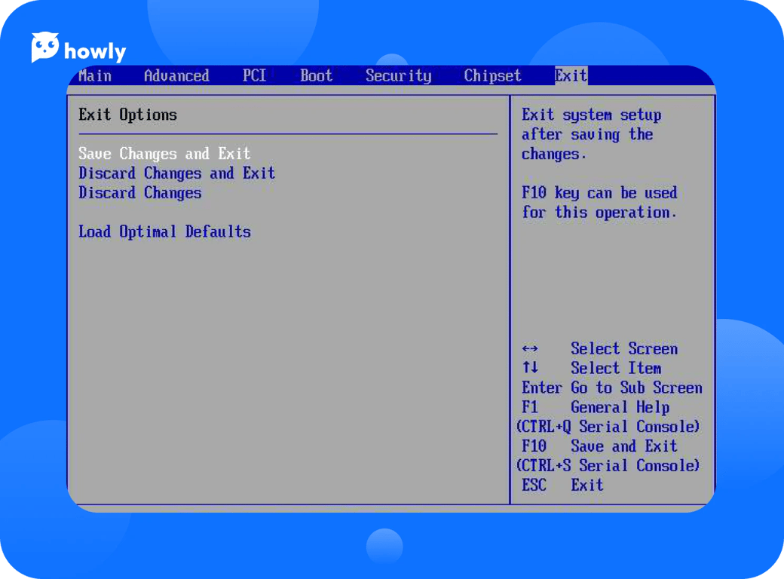Open the Security tab
This screenshot has height=579, width=784.
tap(398, 76)
